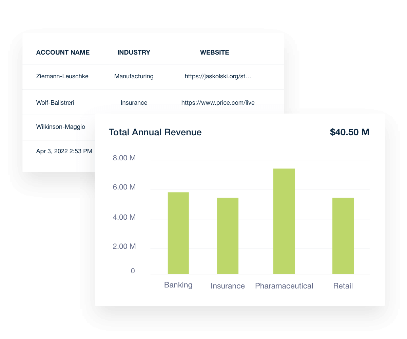Image resolution: width=407 pixels, height=339 pixels.
Task: Click the Banking axis label
Action: [178, 285]
